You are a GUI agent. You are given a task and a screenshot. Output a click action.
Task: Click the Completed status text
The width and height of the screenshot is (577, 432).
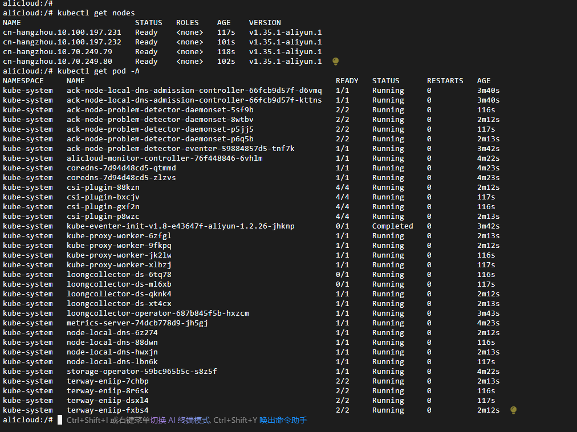click(x=392, y=226)
